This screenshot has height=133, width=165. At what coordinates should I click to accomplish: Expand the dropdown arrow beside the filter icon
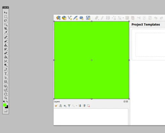point(76,106)
